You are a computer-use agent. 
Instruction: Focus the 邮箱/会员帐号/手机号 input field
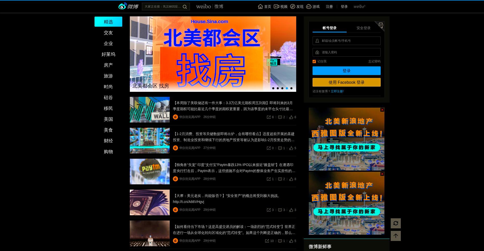347,41
